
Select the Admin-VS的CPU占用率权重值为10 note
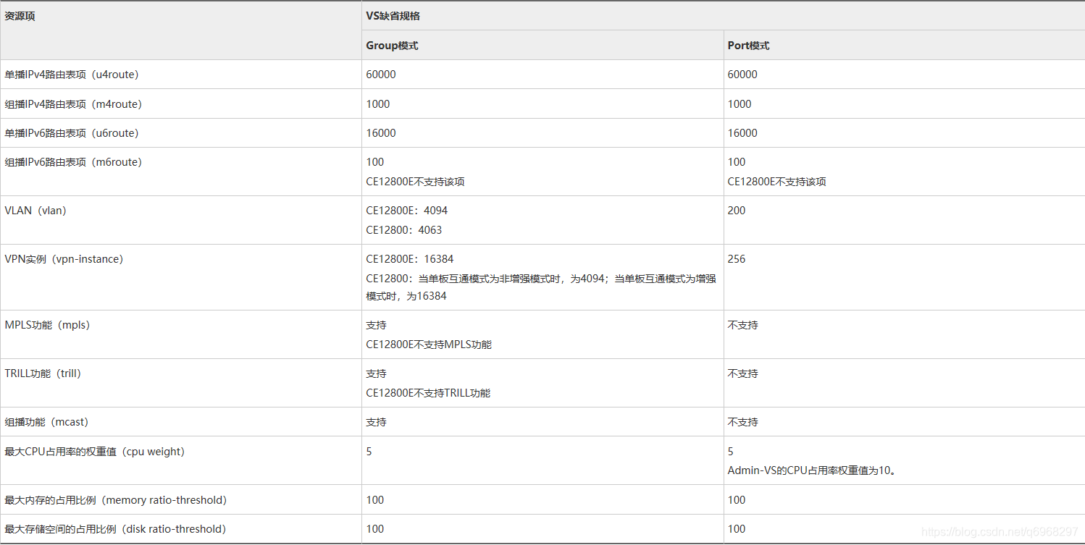pyautogui.click(x=812, y=471)
